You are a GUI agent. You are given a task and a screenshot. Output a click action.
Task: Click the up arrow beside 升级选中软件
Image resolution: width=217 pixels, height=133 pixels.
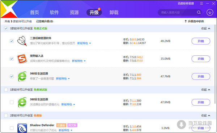(x=186, y=21)
